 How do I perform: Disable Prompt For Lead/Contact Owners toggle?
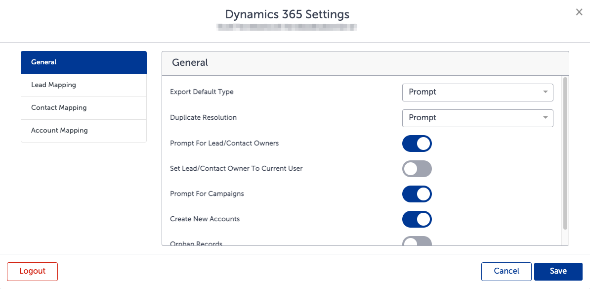(417, 144)
